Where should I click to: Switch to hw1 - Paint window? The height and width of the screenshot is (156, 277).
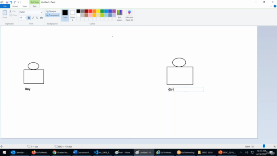[x=123, y=152]
